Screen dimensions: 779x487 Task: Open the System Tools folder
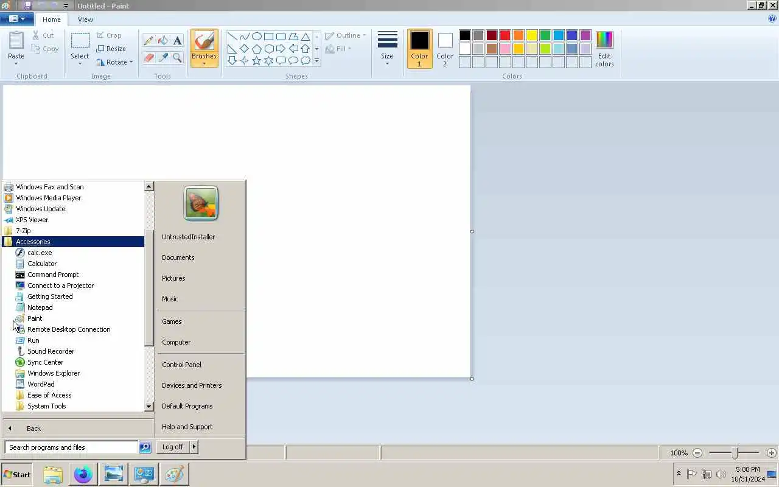click(46, 406)
